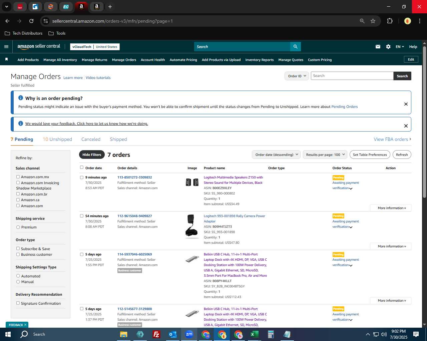The image size is (427, 341).
Task: Click the page vertical scrollbar
Action: (424, 123)
